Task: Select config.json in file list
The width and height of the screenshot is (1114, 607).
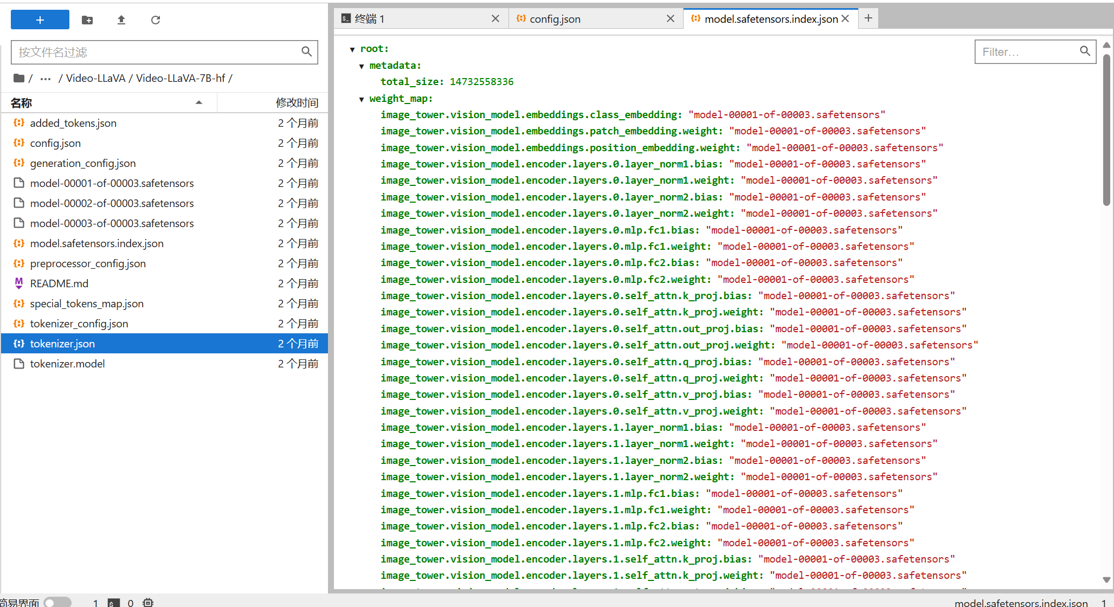Action: (x=164, y=143)
